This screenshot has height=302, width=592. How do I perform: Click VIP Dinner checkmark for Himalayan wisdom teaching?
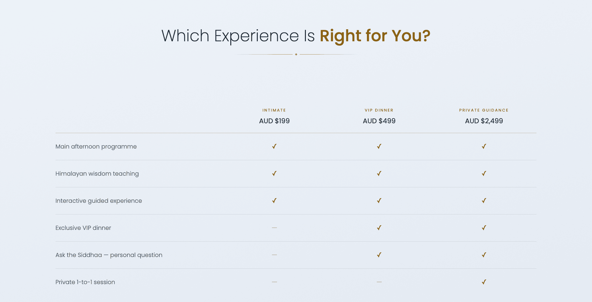point(379,173)
